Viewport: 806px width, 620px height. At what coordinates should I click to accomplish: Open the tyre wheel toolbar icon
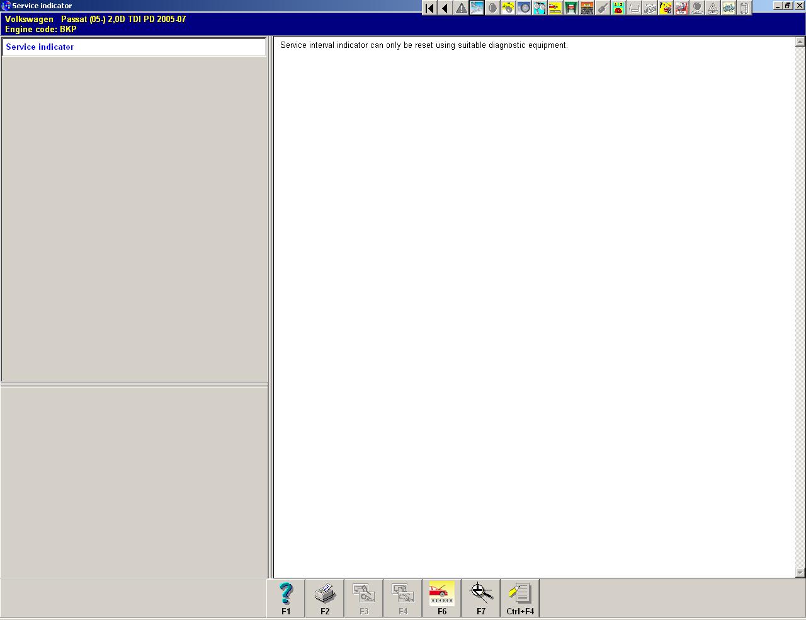(x=524, y=8)
